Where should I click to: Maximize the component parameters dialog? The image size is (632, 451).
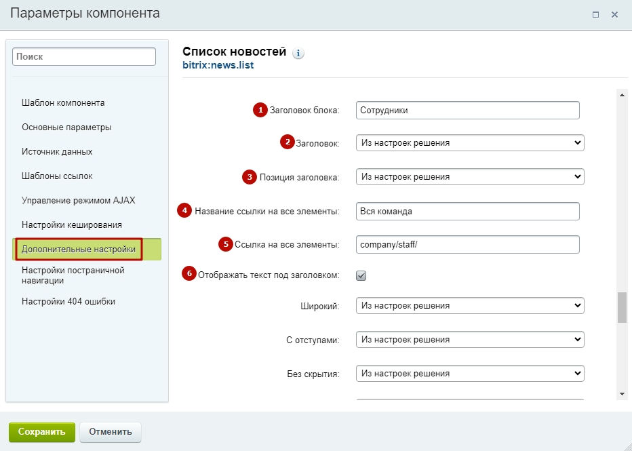[x=596, y=14]
